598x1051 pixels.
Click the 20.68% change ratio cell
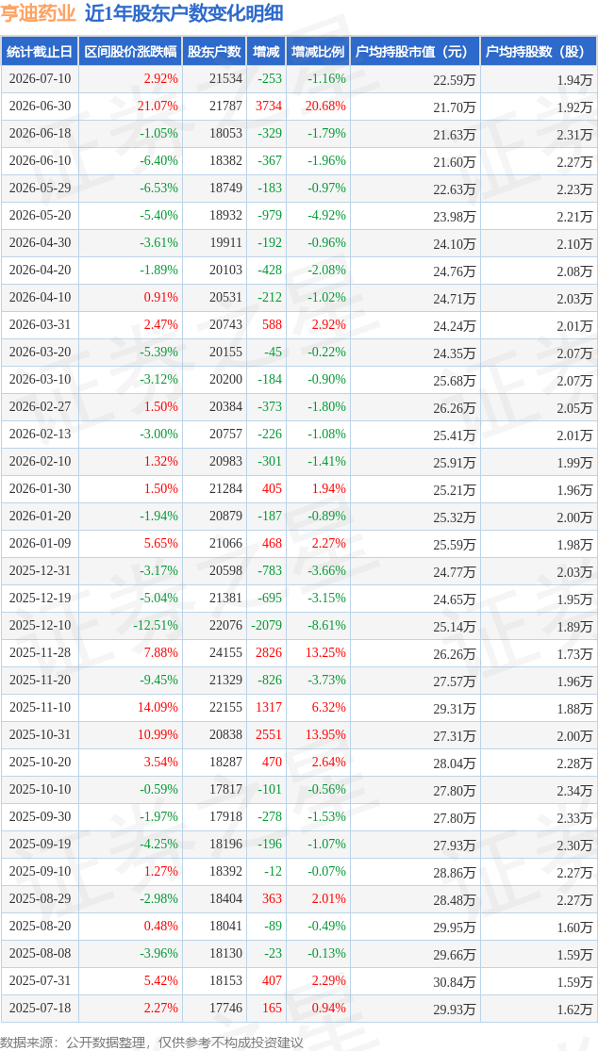(325, 106)
